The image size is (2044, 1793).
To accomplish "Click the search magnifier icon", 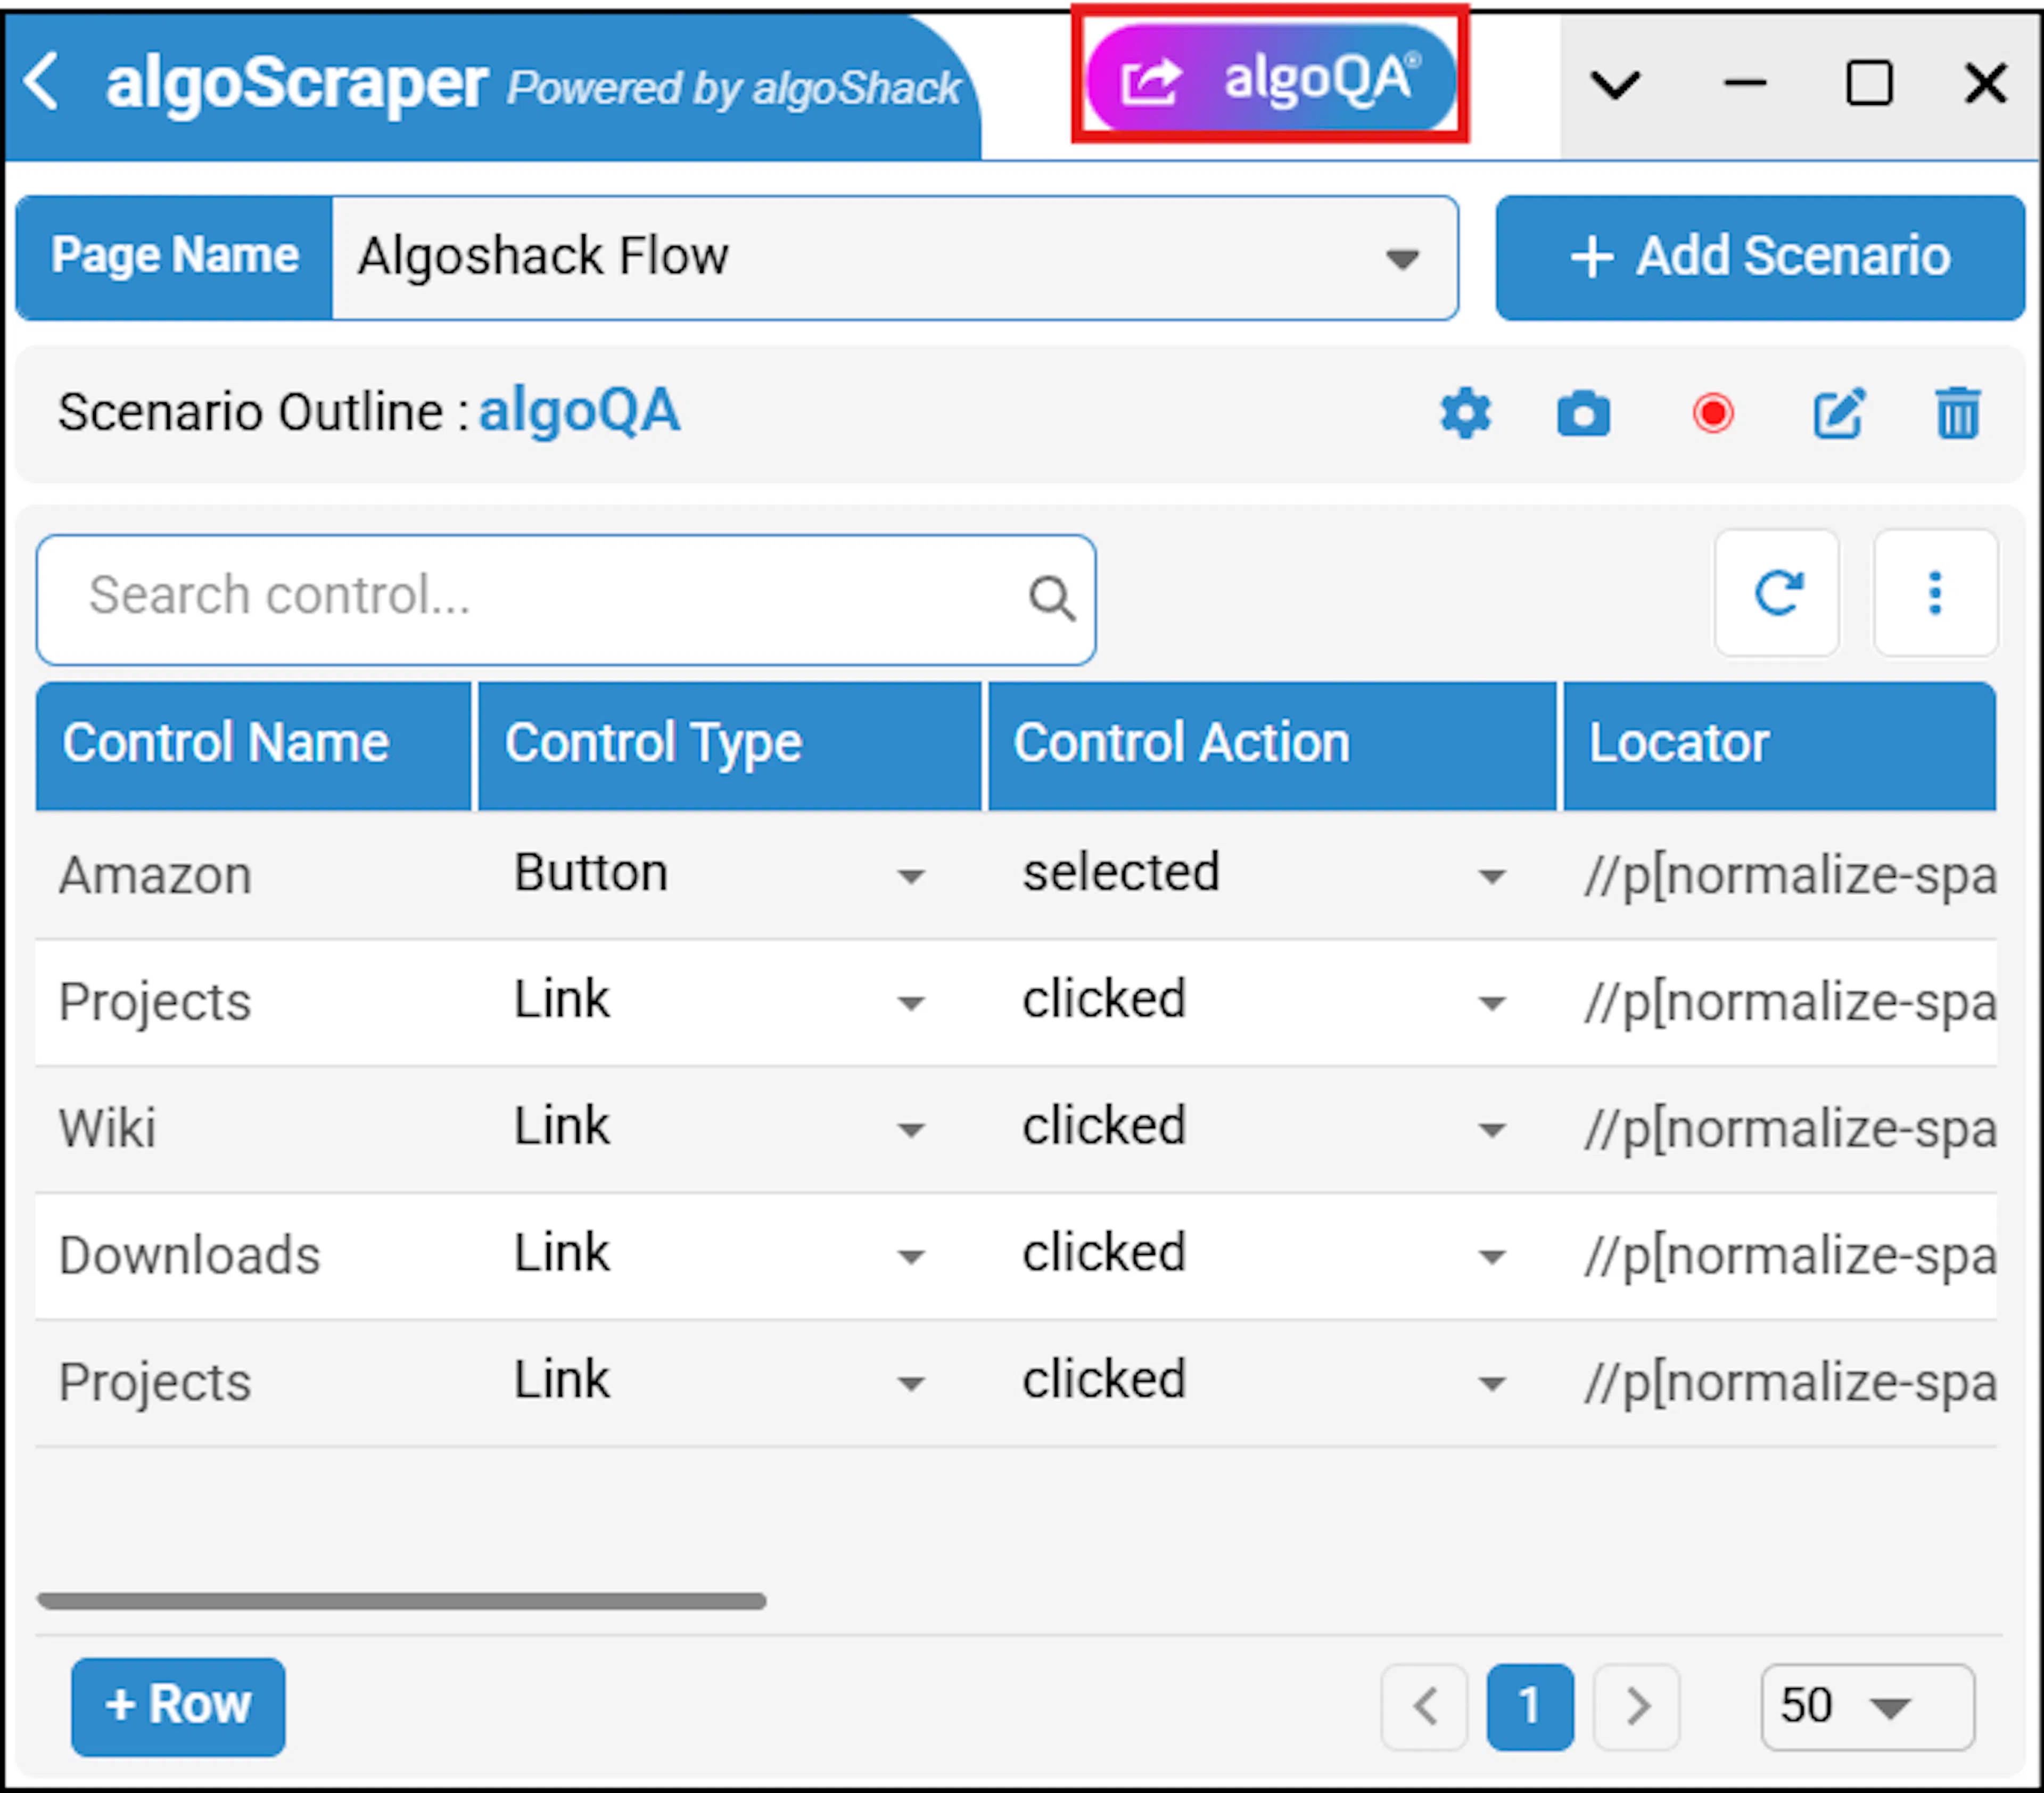I will [x=1052, y=598].
